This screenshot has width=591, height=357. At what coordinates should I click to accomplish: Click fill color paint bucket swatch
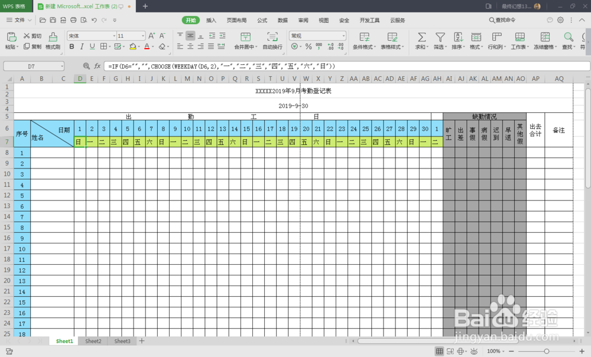132,47
